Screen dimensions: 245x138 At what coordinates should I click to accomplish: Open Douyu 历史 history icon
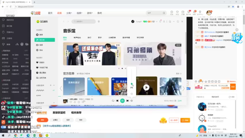coord(171,13)
